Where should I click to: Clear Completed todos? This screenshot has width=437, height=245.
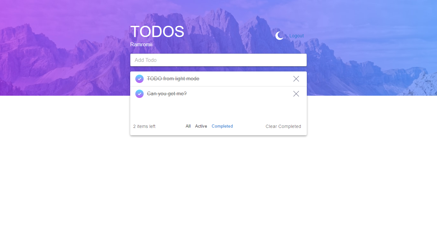283,126
